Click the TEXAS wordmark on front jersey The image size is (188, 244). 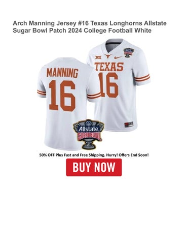tap(109, 67)
